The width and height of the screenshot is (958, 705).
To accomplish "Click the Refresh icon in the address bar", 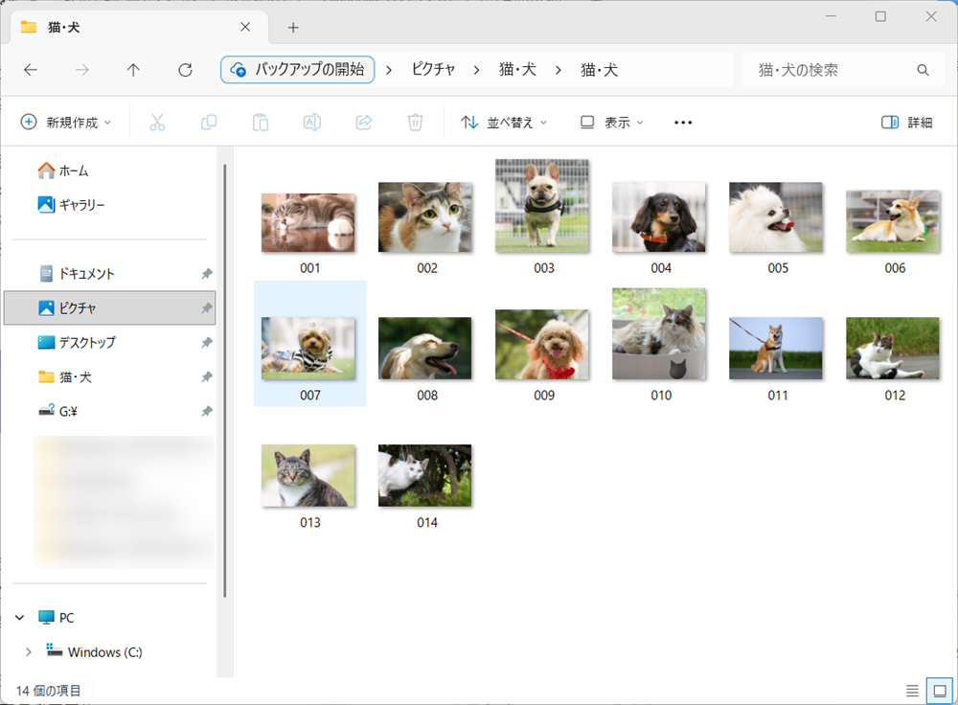I will [x=184, y=69].
